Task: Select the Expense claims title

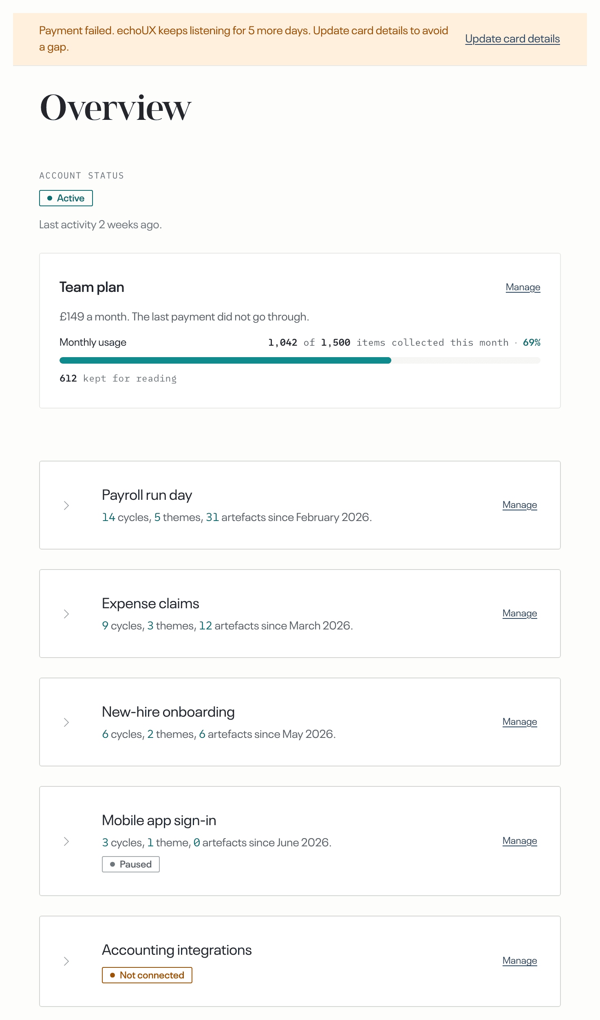Action: (x=150, y=603)
